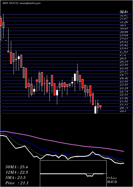Select the '5MA : 21.5' readout
133x187 pixels.
(x=15, y=178)
